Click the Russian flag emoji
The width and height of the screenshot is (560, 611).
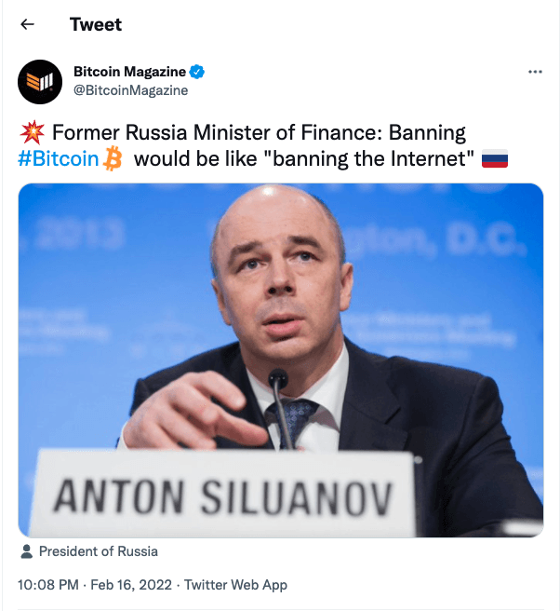click(495, 159)
